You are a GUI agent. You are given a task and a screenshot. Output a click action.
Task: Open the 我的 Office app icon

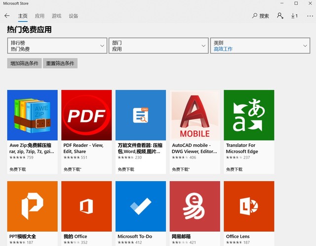tap(86, 206)
